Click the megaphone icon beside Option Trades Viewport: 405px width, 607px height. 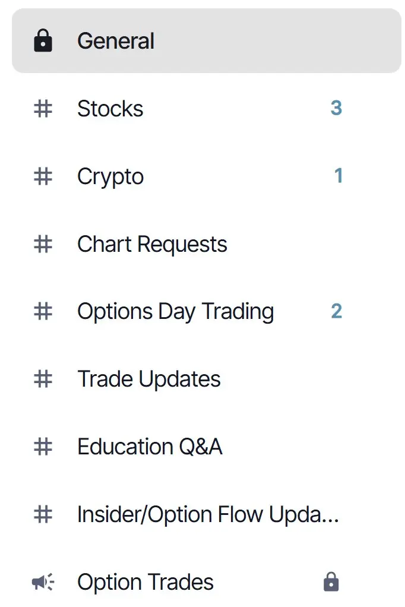(43, 582)
